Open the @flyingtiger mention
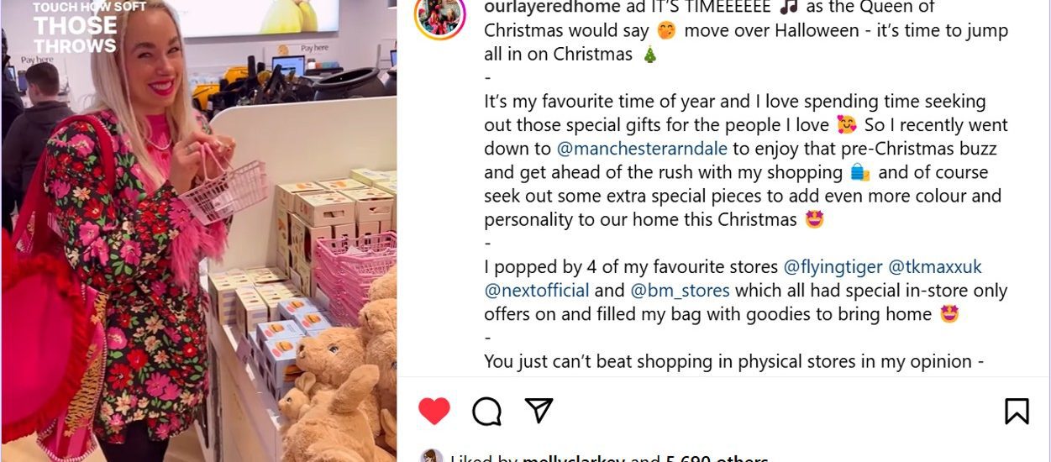 point(833,267)
